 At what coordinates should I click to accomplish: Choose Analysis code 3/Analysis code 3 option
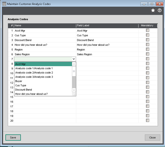pyautogui.click(x=43, y=77)
